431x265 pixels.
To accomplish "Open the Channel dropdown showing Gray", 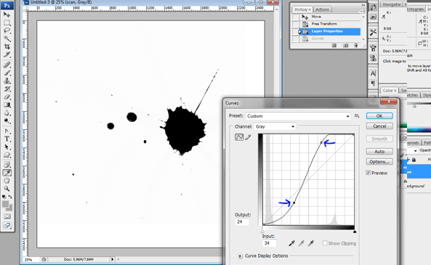I will click(x=275, y=126).
